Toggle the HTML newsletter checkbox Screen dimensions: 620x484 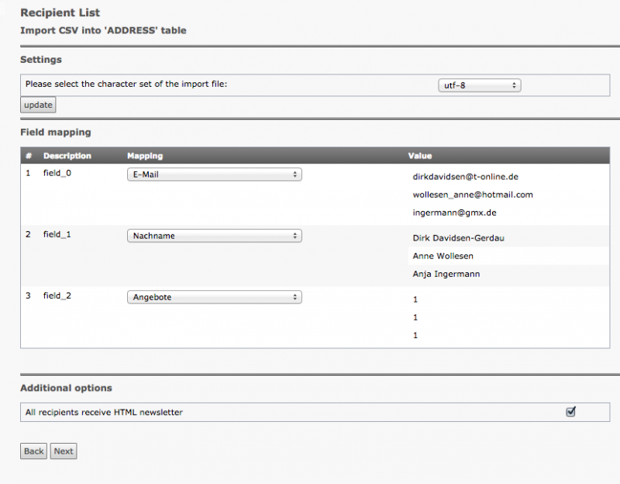tap(571, 412)
